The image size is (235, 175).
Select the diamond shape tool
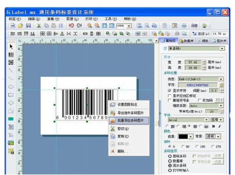[11, 103]
